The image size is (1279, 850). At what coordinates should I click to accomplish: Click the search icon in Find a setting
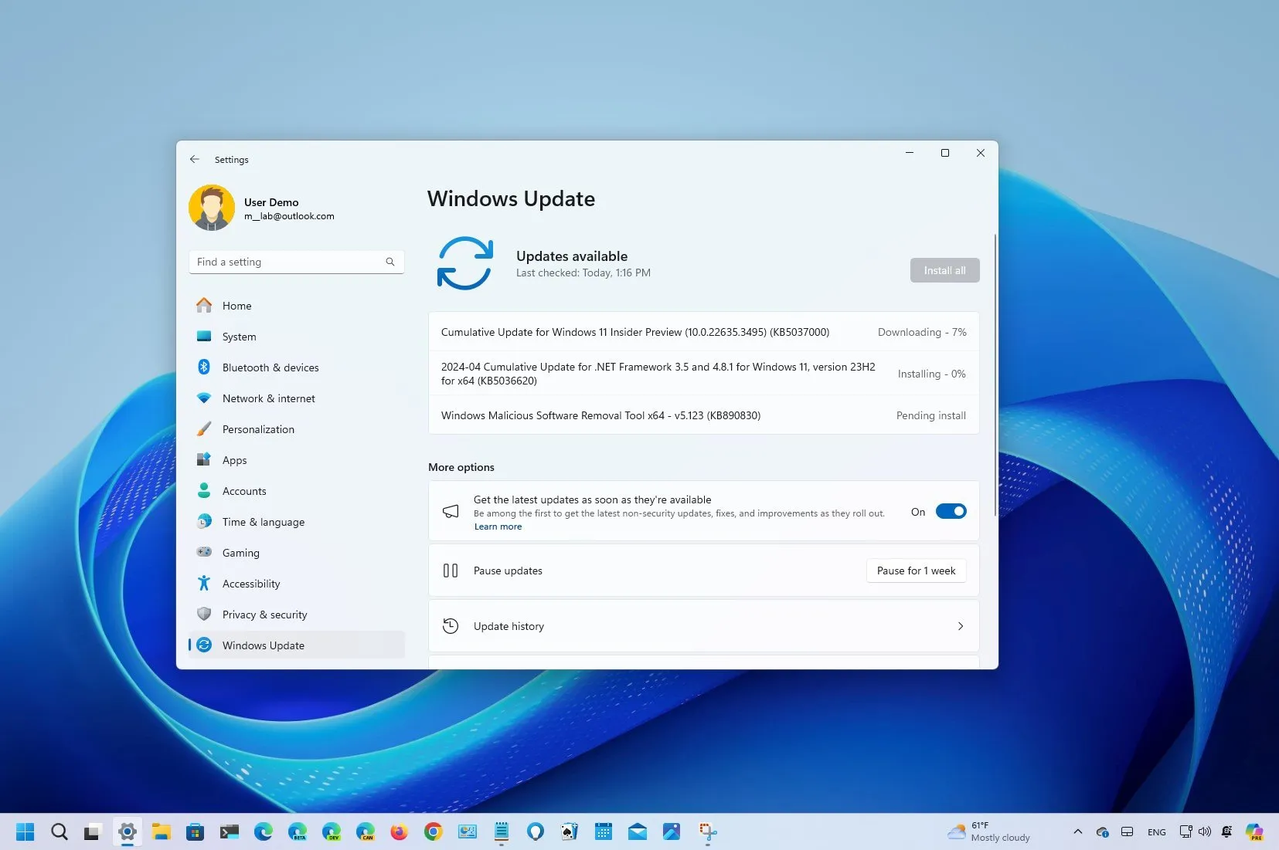tap(390, 262)
